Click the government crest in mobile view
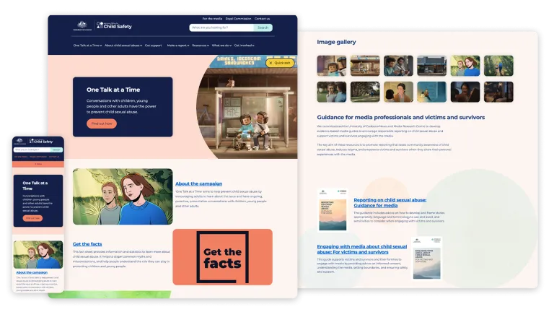 tap(19, 141)
